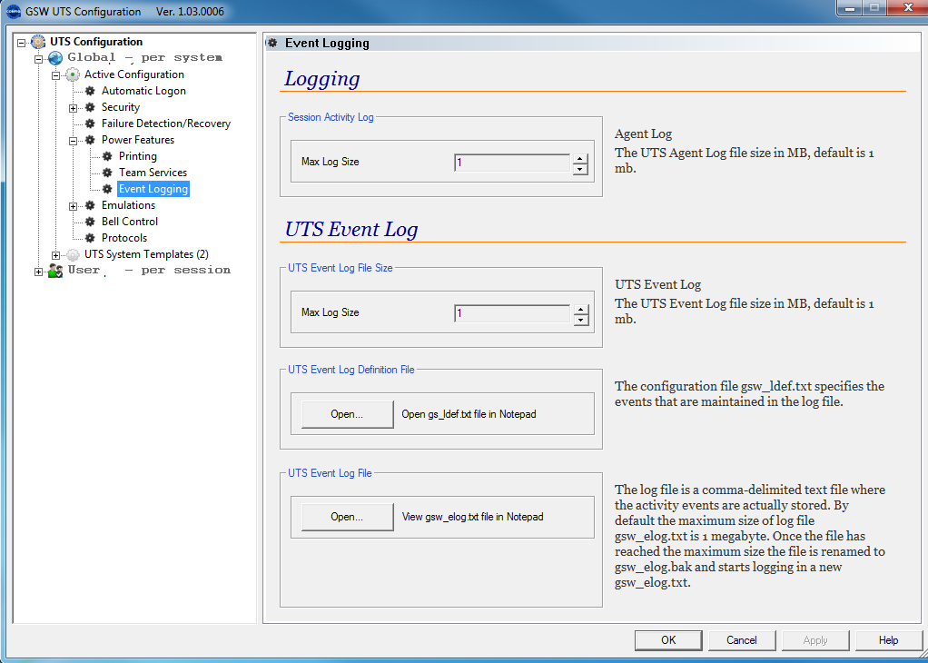
Task: Select Emulations in the tree
Action: [x=128, y=205]
